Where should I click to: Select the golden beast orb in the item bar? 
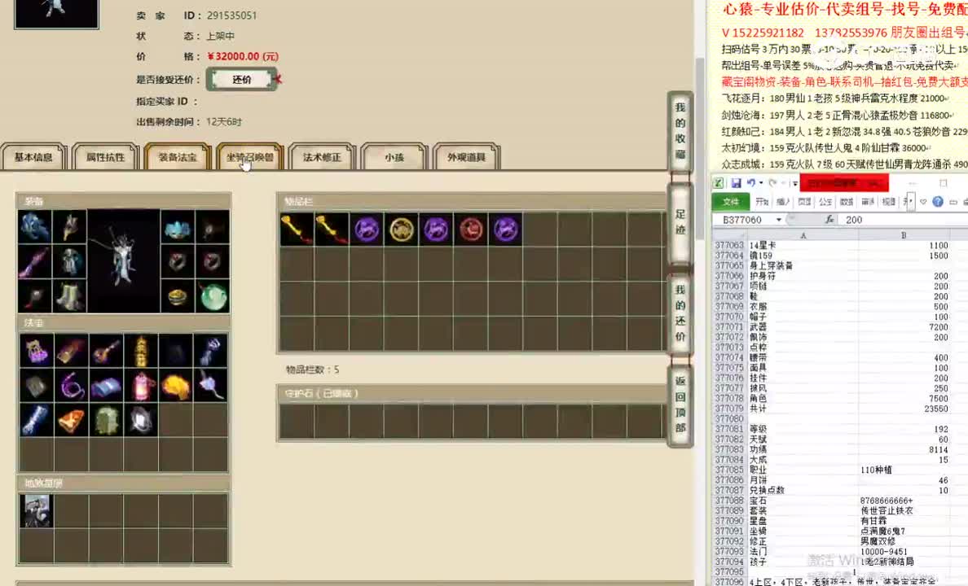click(401, 230)
